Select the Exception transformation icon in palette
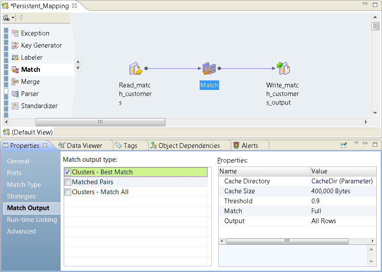Image resolution: width=382 pixels, height=272 pixels. point(15,33)
